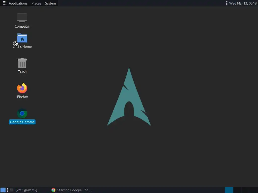This screenshot has width=258, height=193.
Task: Select the Trash desktop icon
Action: 22,63
